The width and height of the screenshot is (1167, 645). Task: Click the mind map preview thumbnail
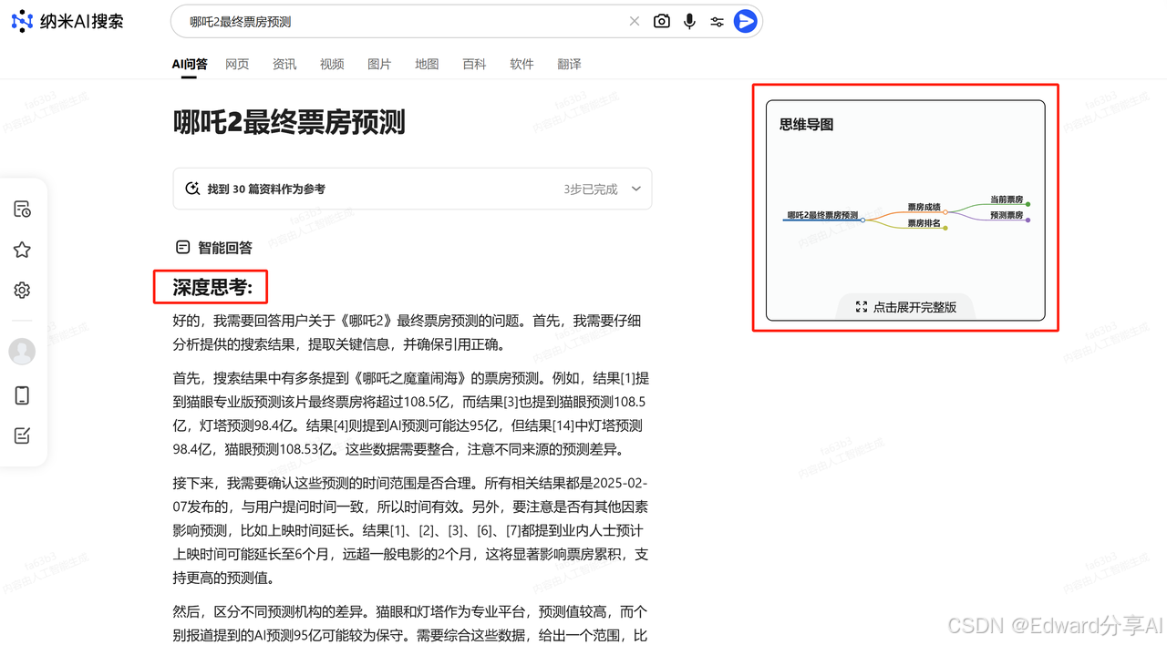[x=905, y=210]
